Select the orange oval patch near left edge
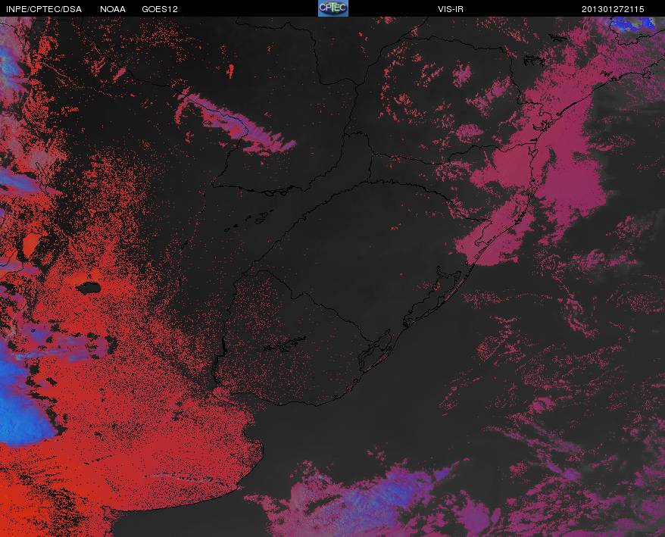The height and width of the screenshot is (537, 665). click(30, 243)
